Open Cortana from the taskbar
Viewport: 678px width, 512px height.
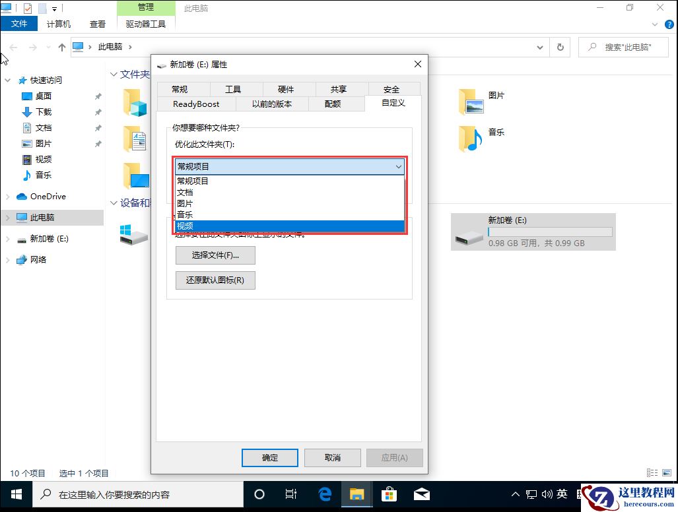(x=259, y=494)
